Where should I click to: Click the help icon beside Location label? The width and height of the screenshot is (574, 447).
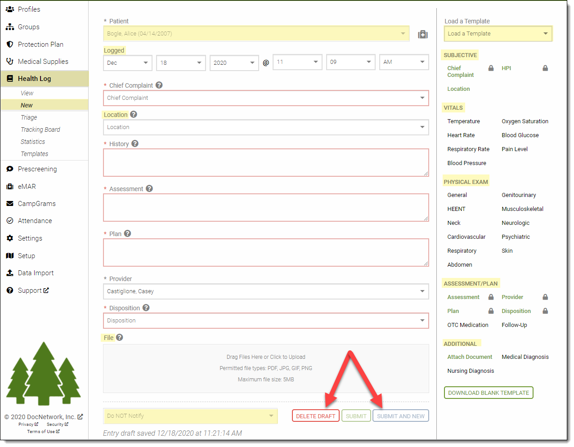click(x=134, y=114)
